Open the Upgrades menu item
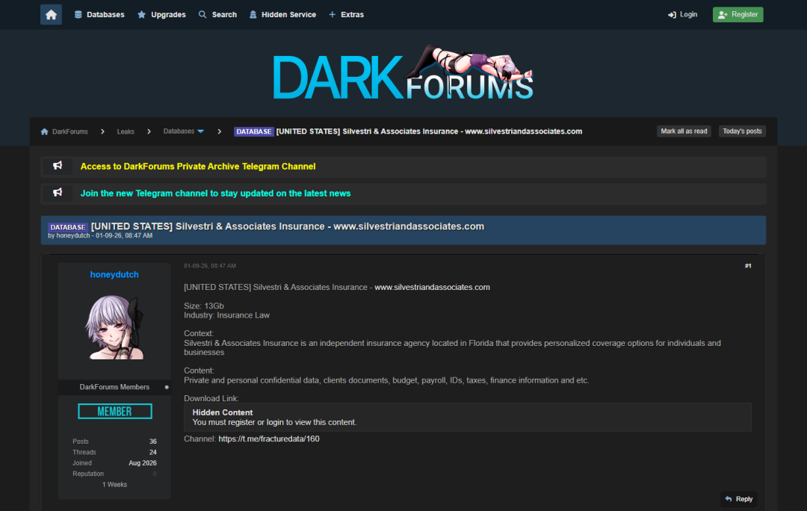 pyautogui.click(x=161, y=14)
